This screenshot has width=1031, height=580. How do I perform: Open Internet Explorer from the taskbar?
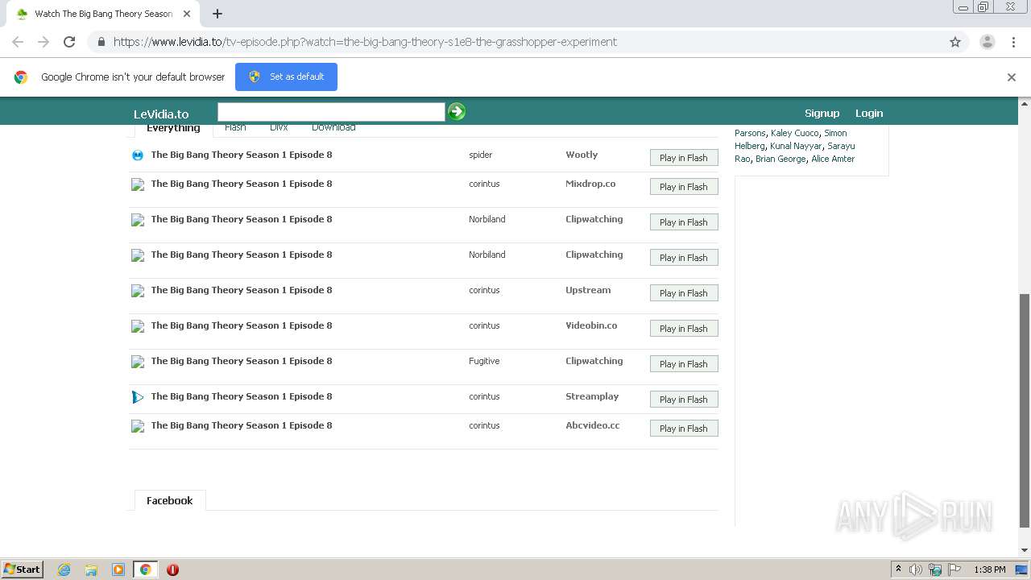point(64,570)
